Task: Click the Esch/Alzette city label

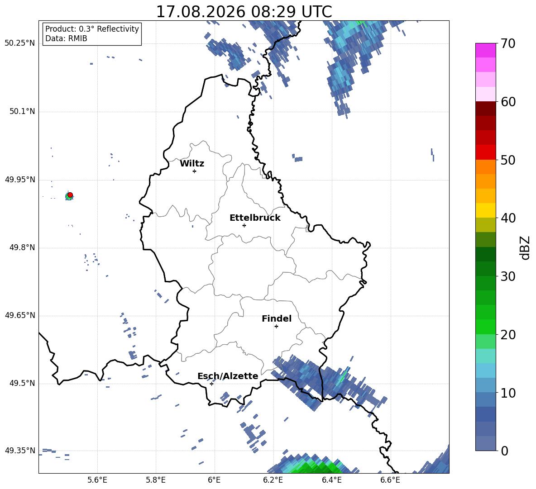Action: click(x=228, y=376)
